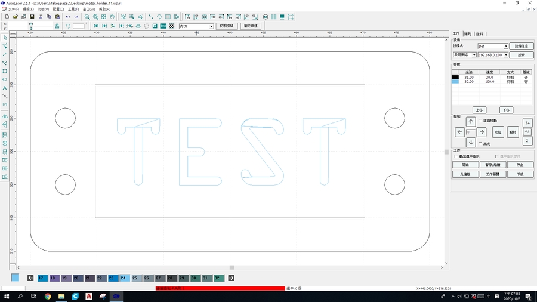This screenshot has width=537, height=302.
Task: Click the Z+ axis button
Action: pos(527,122)
